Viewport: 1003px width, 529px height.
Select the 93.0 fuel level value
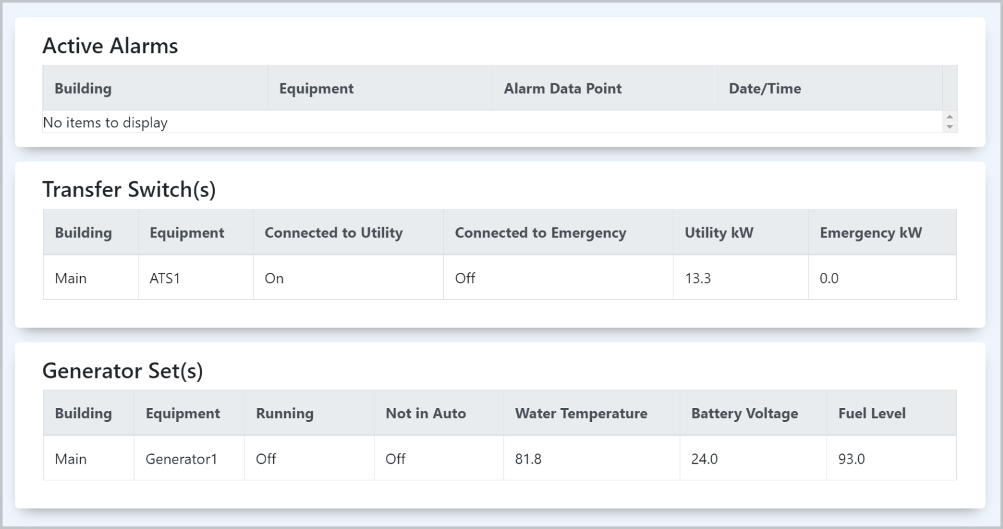pyautogui.click(x=852, y=459)
